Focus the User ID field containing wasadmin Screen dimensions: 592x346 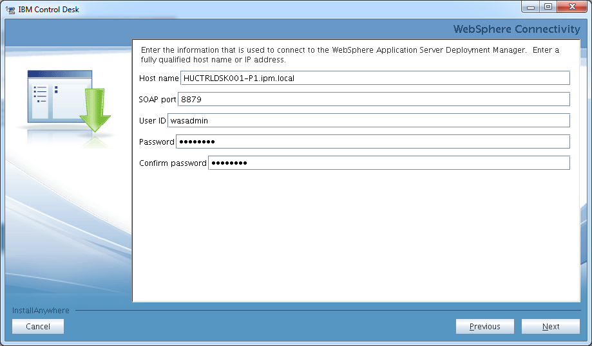point(368,121)
